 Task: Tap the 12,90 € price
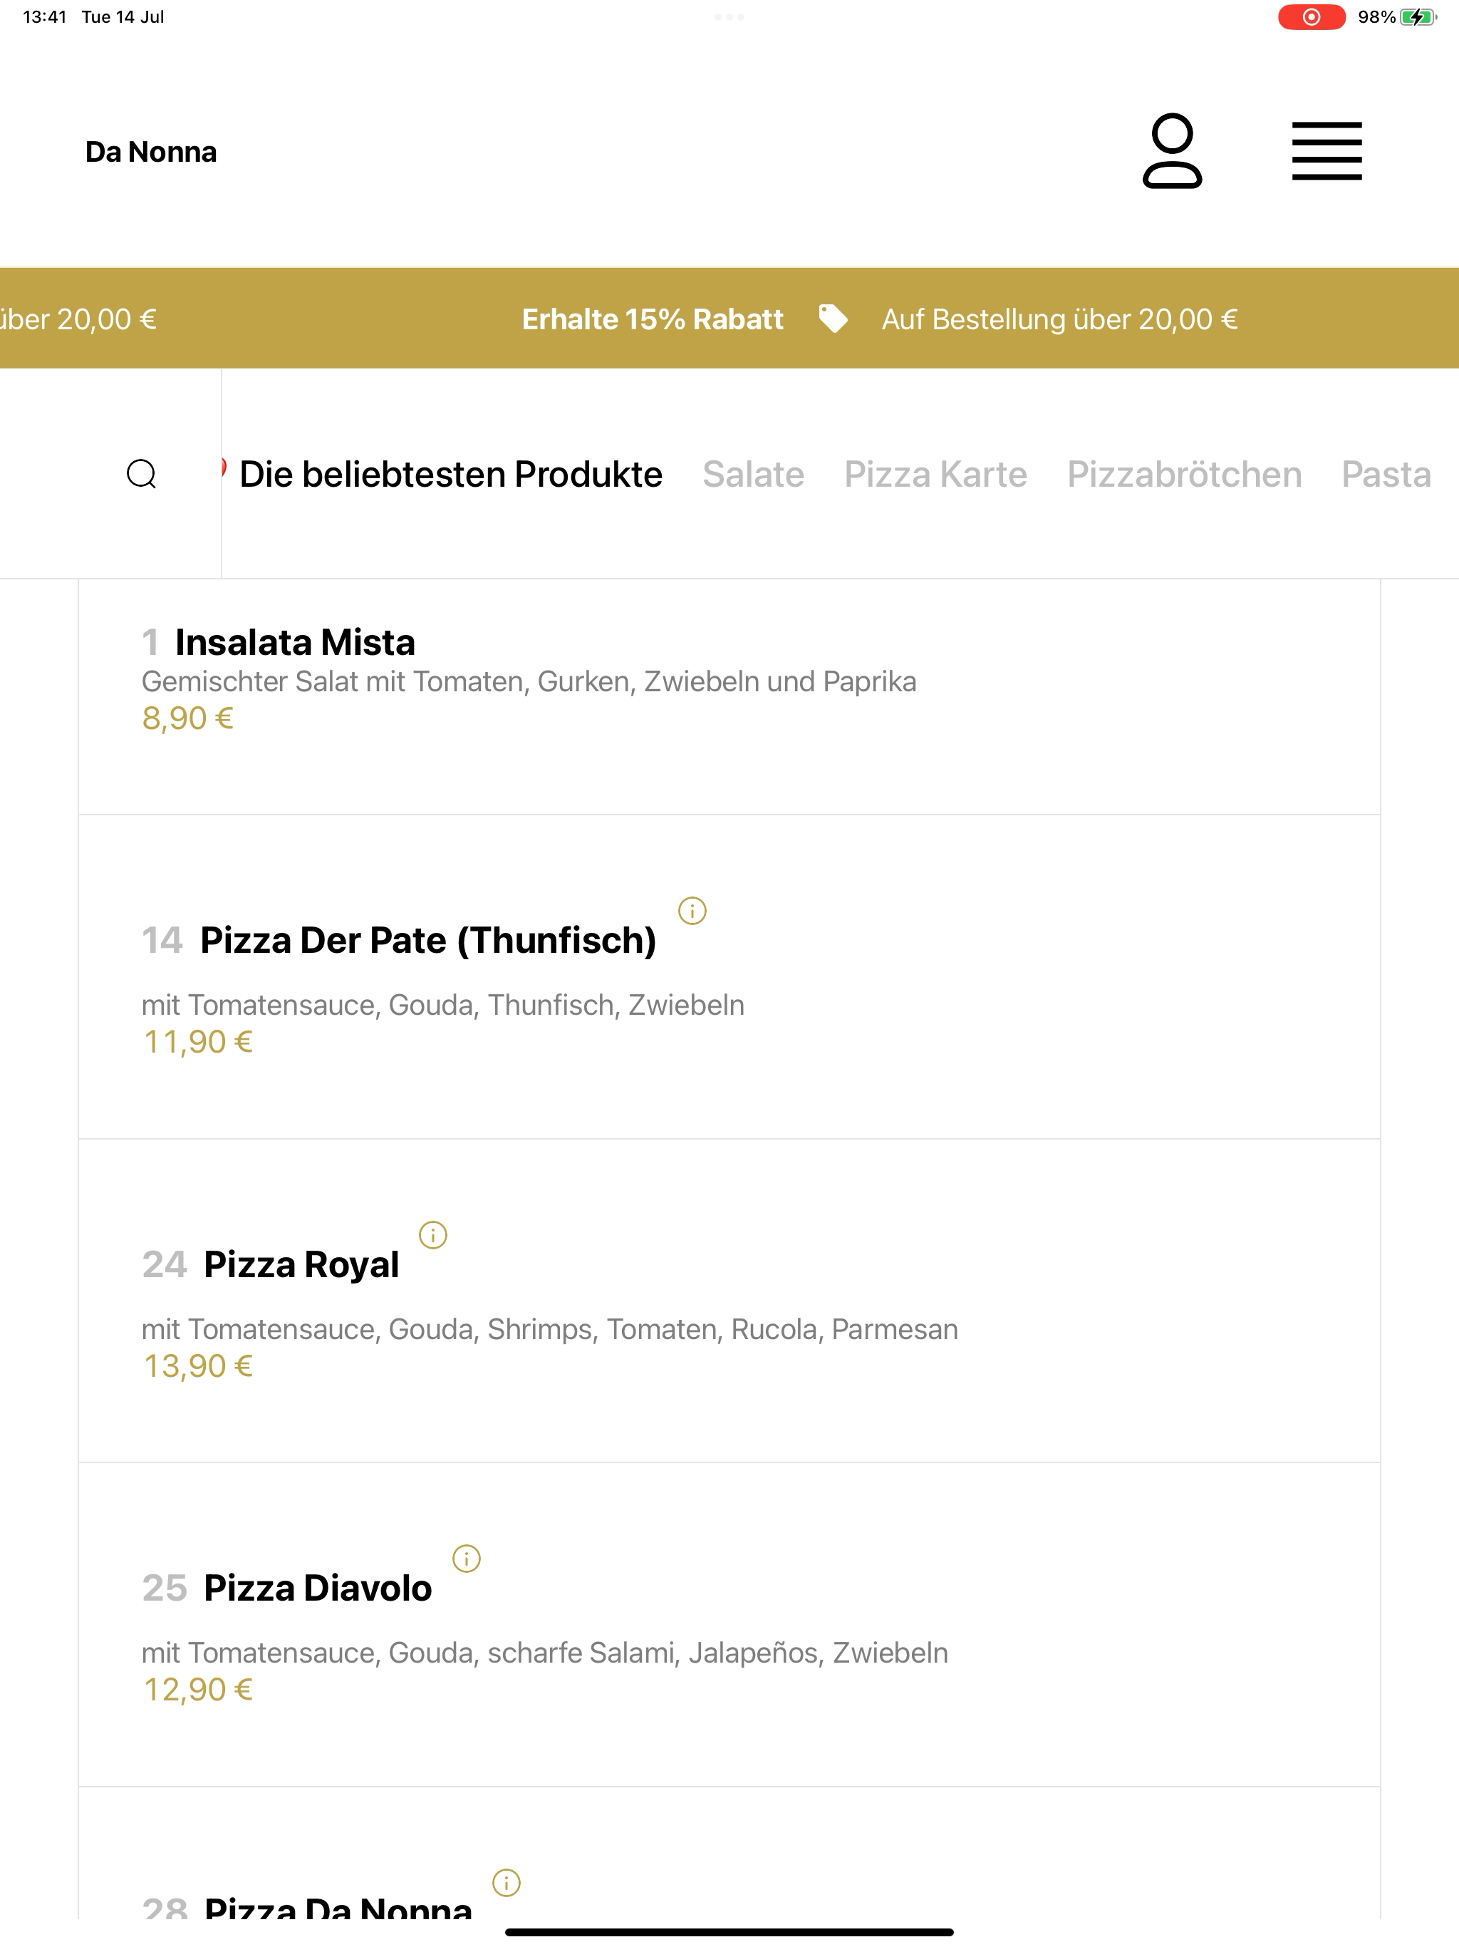(x=198, y=1690)
